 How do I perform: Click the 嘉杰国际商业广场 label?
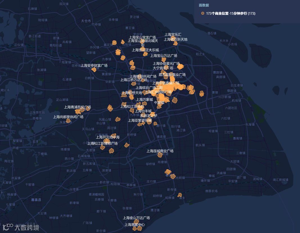point(172,74)
